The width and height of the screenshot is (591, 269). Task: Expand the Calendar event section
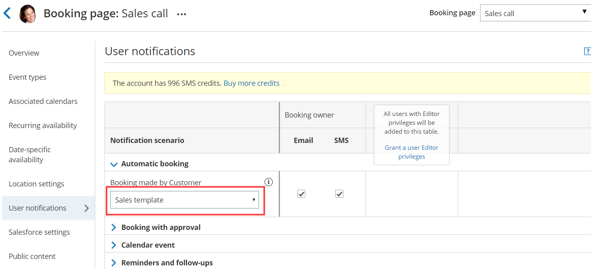tap(114, 245)
